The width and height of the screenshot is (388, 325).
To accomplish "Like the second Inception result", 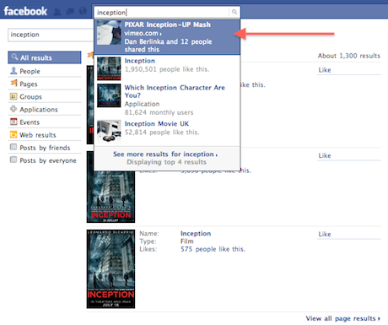I will point(325,155).
